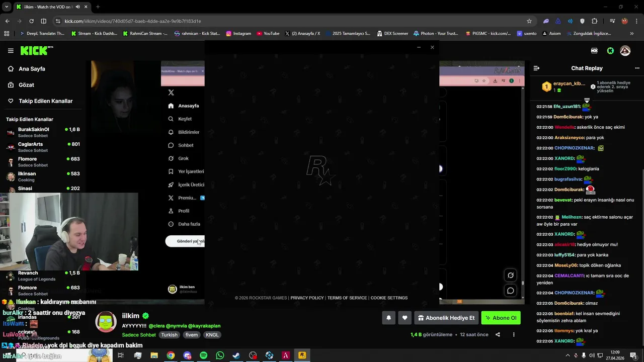
Task: Open the Chrome extensions puzzle icon
Action: click(594, 21)
